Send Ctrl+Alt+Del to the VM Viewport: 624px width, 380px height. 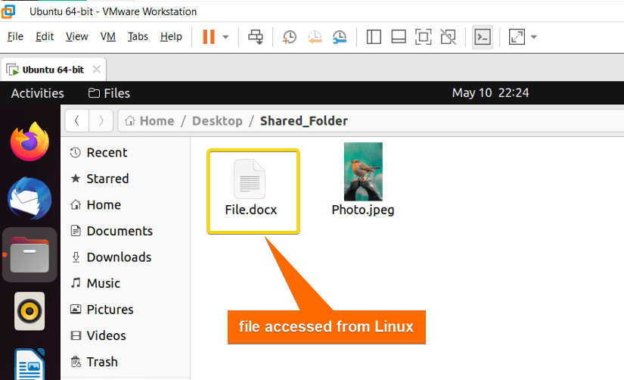point(256,37)
